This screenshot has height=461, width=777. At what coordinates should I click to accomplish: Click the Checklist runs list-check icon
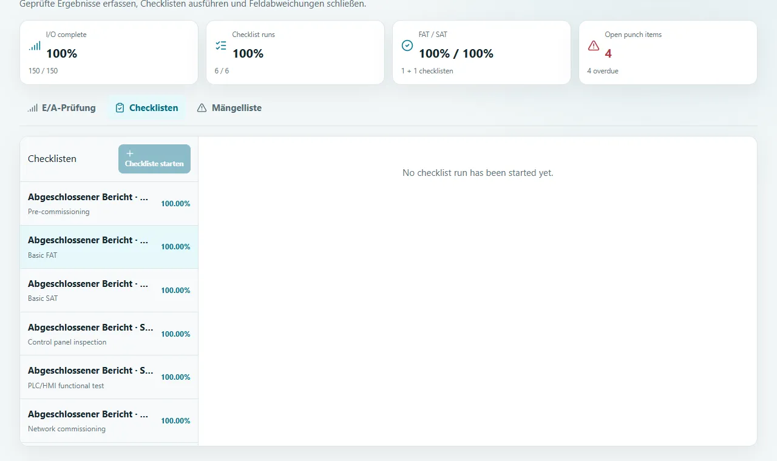pyautogui.click(x=221, y=45)
